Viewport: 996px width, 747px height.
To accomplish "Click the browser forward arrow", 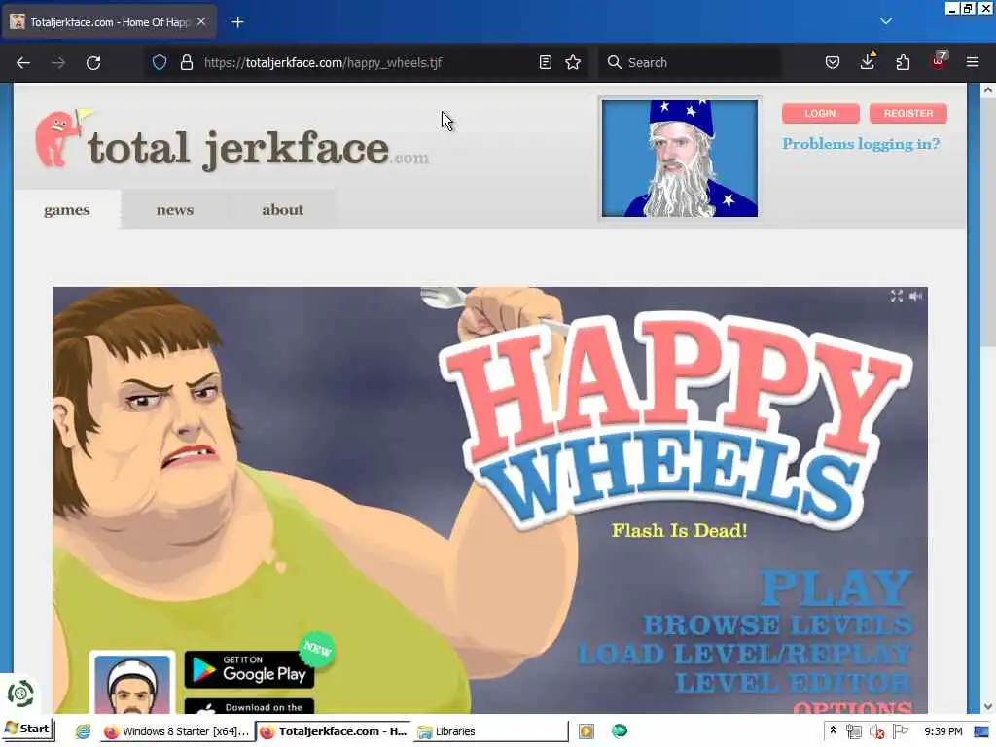I will tap(57, 63).
